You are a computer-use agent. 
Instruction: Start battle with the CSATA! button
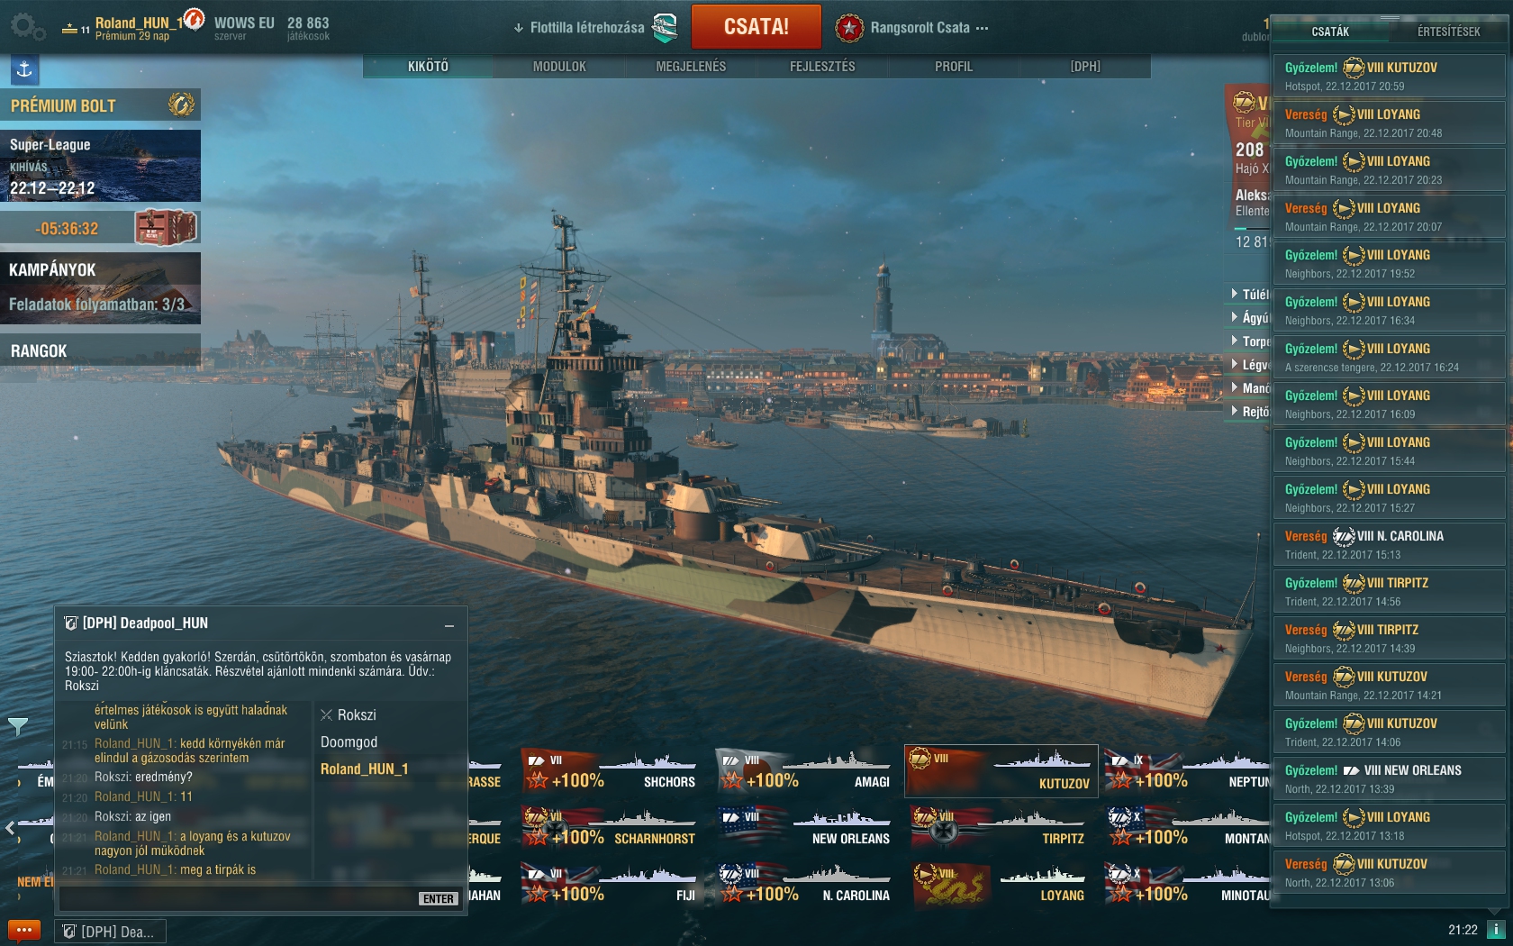pos(756,27)
